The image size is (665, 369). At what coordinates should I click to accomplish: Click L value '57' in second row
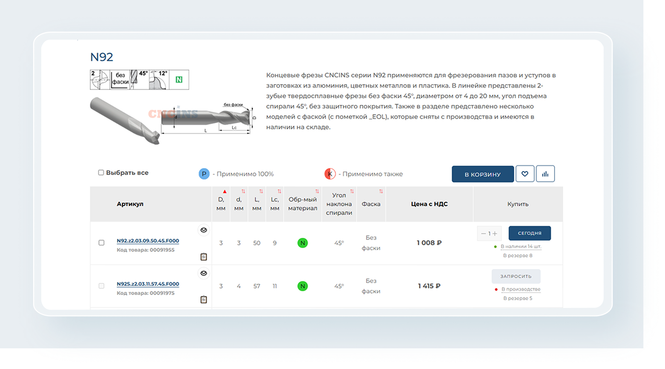tap(257, 286)
